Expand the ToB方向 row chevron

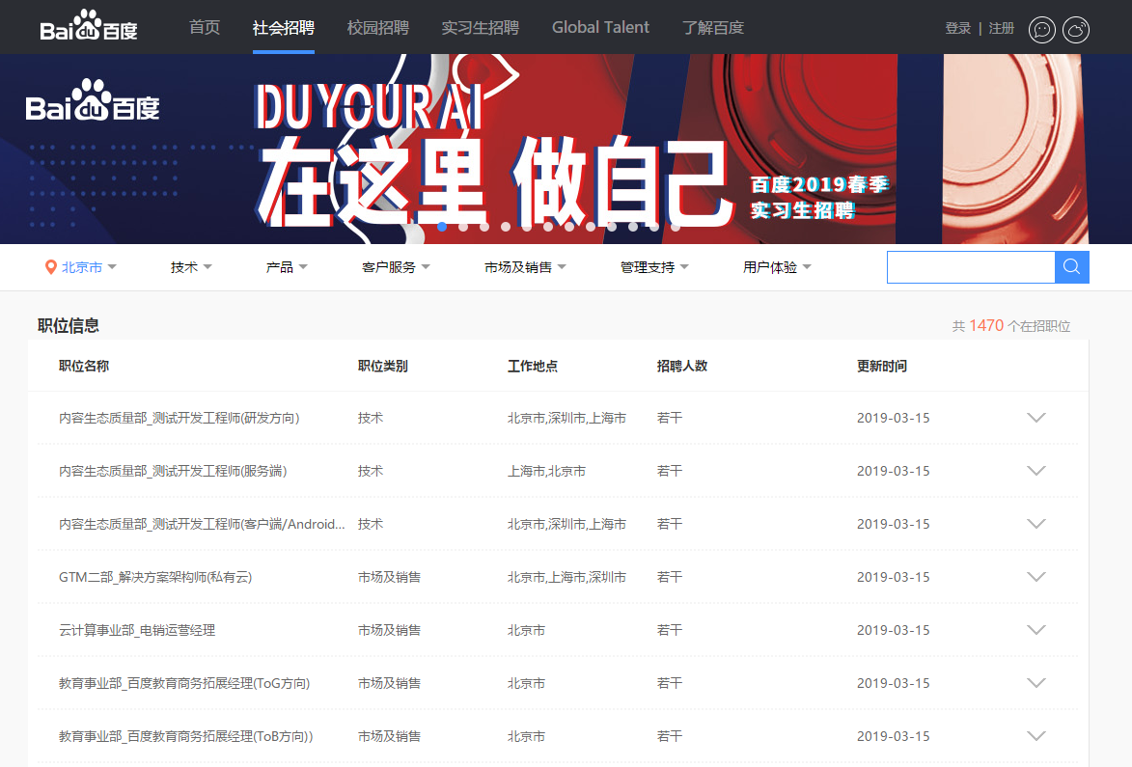(x=1036, y=736)
